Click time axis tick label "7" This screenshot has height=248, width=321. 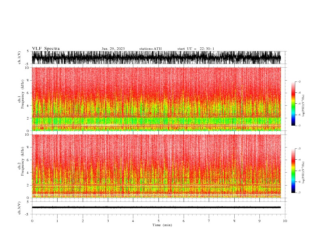[209, 221]
